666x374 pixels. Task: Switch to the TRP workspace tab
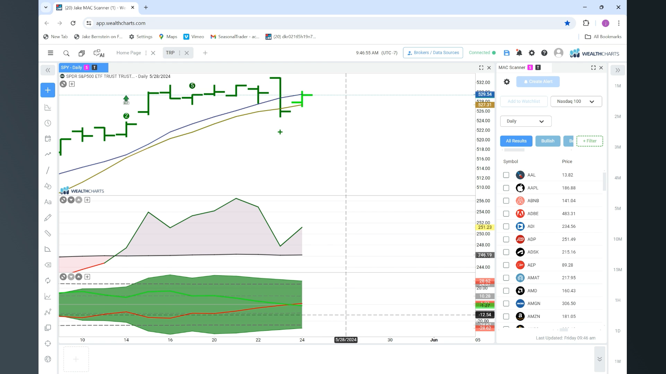tap(170, 53)
